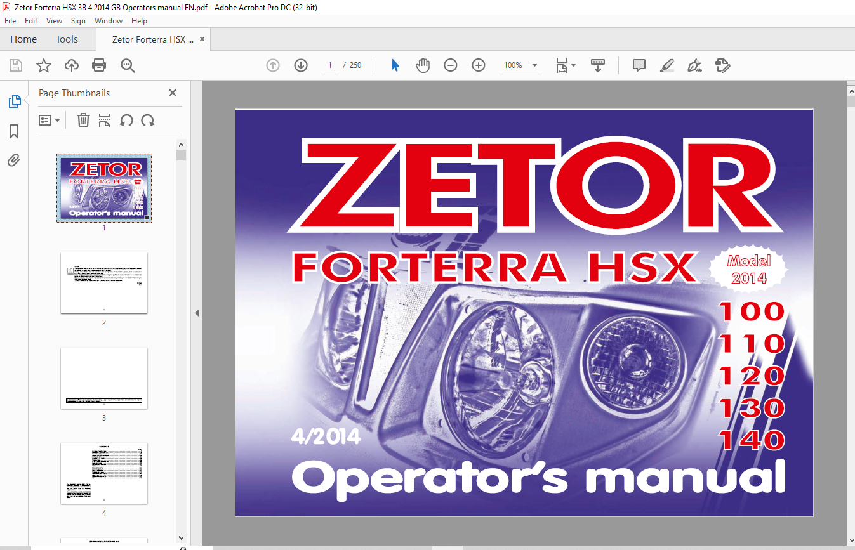Open the Window menu
Image resolution: width=855 pixels, height=550 pixels.
tap(109, 21)
